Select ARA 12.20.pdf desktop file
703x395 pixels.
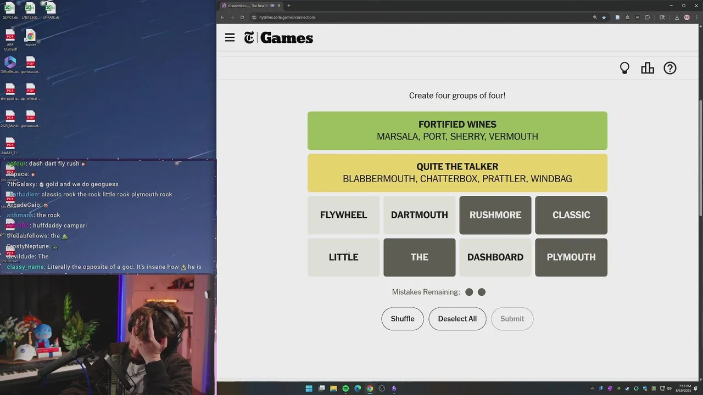(10, 41)
